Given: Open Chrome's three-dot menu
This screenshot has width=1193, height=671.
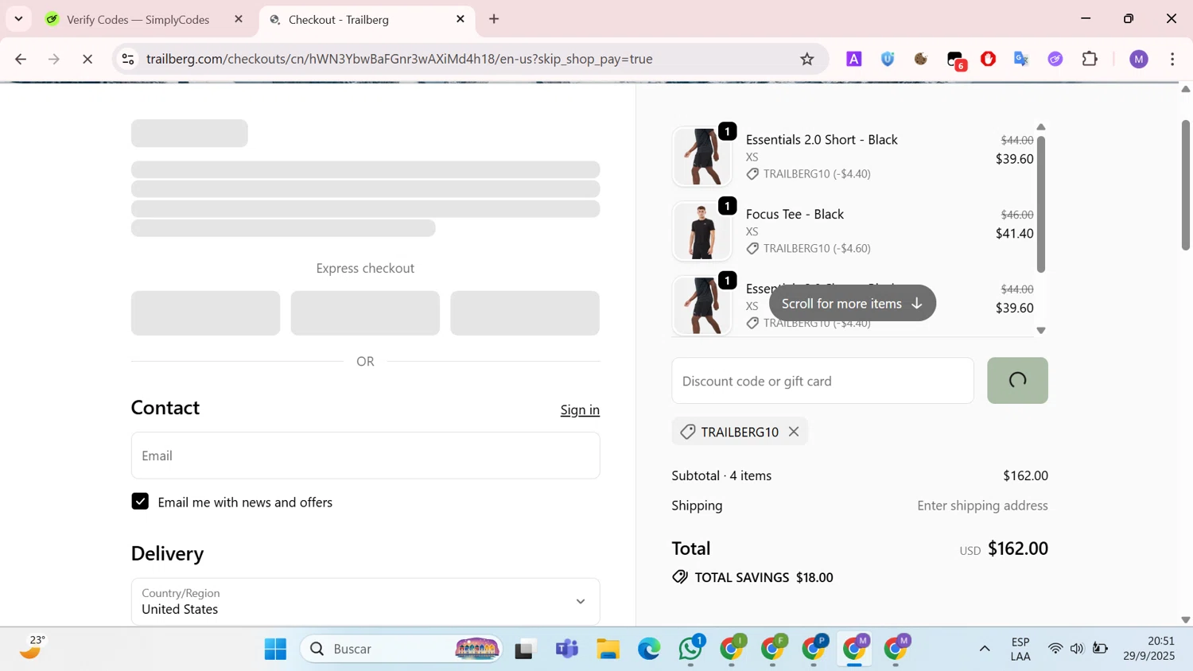Looking at the screenshot, I should click(1173, 59).
